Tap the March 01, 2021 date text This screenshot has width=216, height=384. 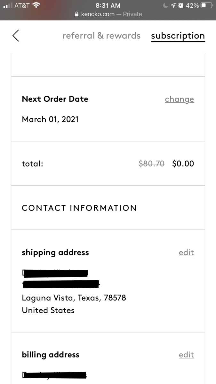[50, 120]
